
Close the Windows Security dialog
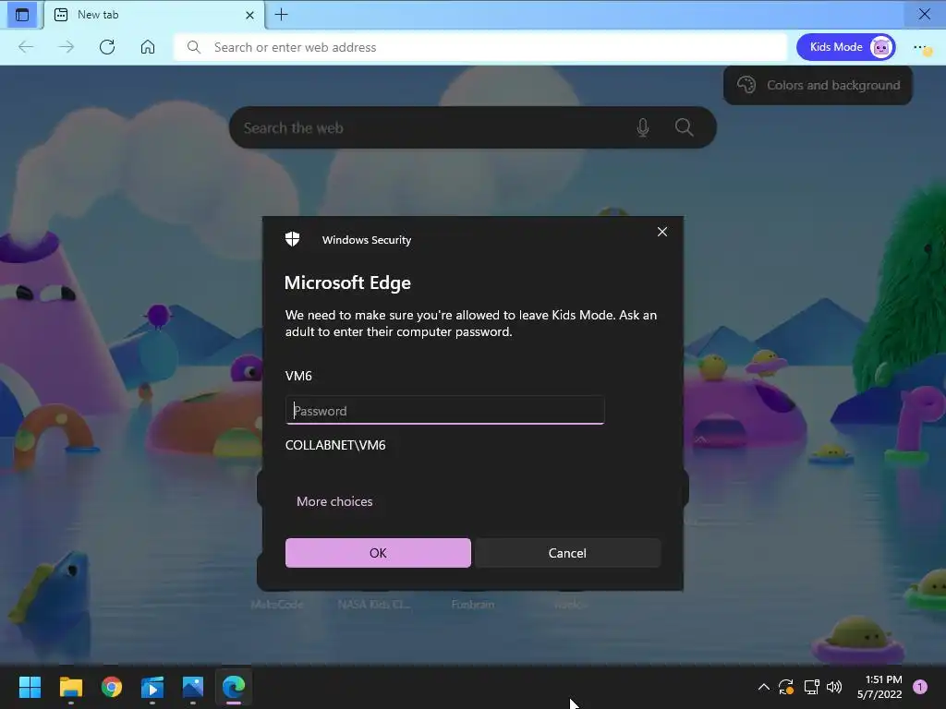point(661,232)
